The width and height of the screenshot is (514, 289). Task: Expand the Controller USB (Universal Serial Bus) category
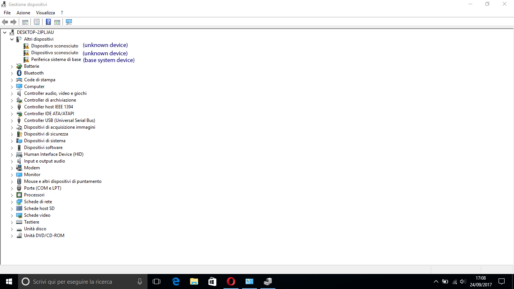[x=12, y=120]
